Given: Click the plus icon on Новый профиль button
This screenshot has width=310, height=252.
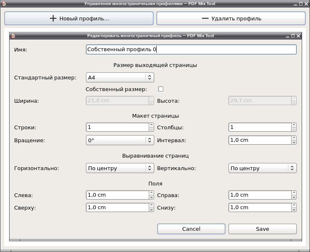Looking at the screenshot, I should tap(53, 18).
